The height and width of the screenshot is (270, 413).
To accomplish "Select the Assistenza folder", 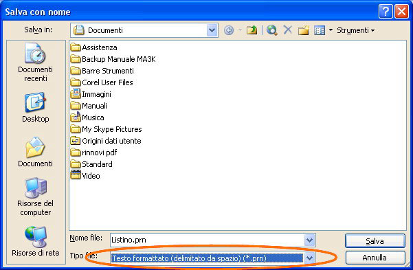I will tap(93, 47).
